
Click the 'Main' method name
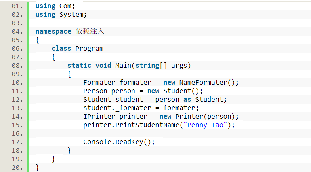(x=123, y=66)
